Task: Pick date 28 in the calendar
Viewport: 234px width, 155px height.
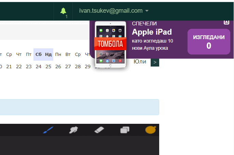Action: pos(78,67)
